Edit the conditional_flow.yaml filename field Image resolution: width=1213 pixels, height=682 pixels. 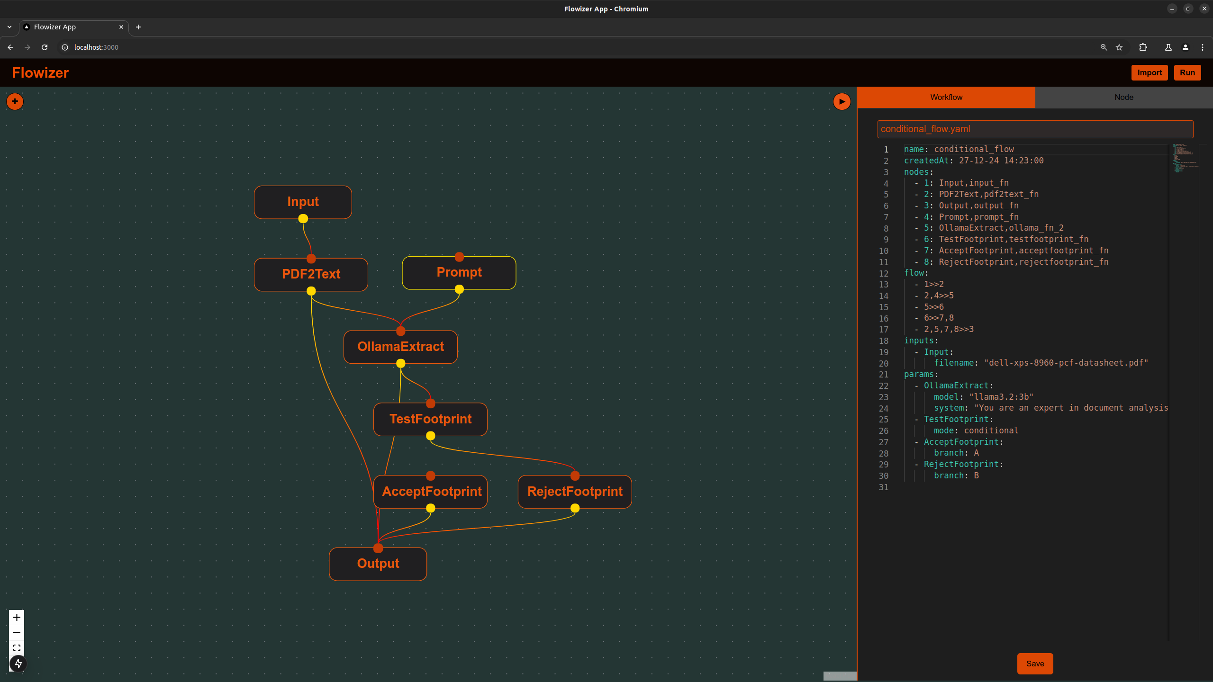click(1035, 129)
